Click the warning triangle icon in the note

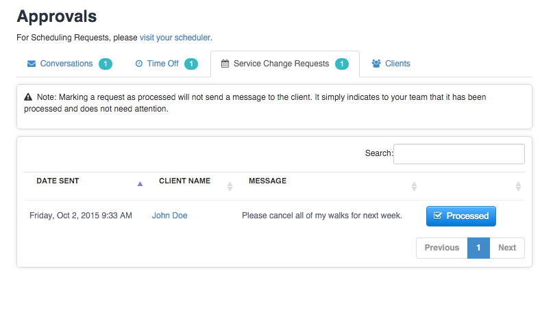click(x=28, y=97)
